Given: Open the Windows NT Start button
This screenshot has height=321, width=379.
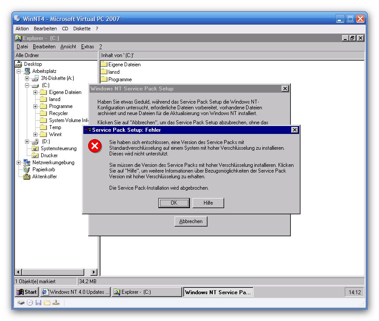Looking at the screenshot, I should click(x=27, y=292).
